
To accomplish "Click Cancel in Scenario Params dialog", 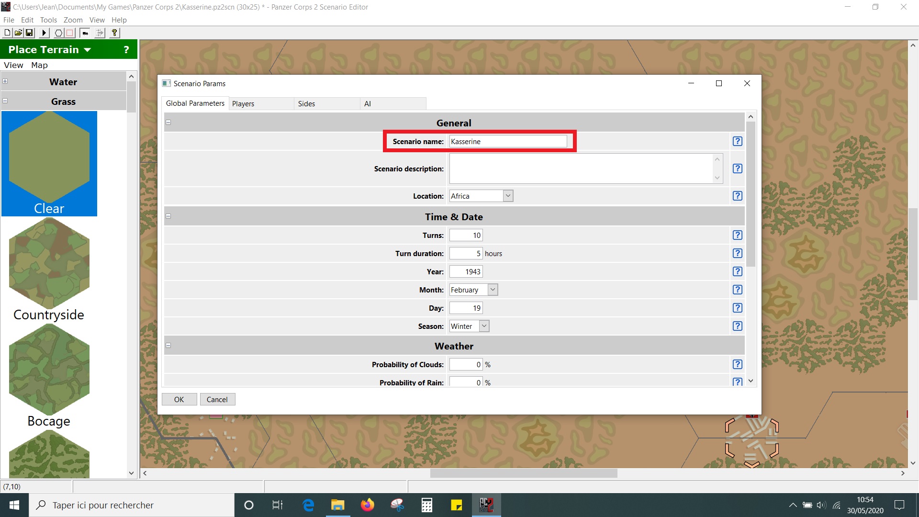I will [217, 399].
